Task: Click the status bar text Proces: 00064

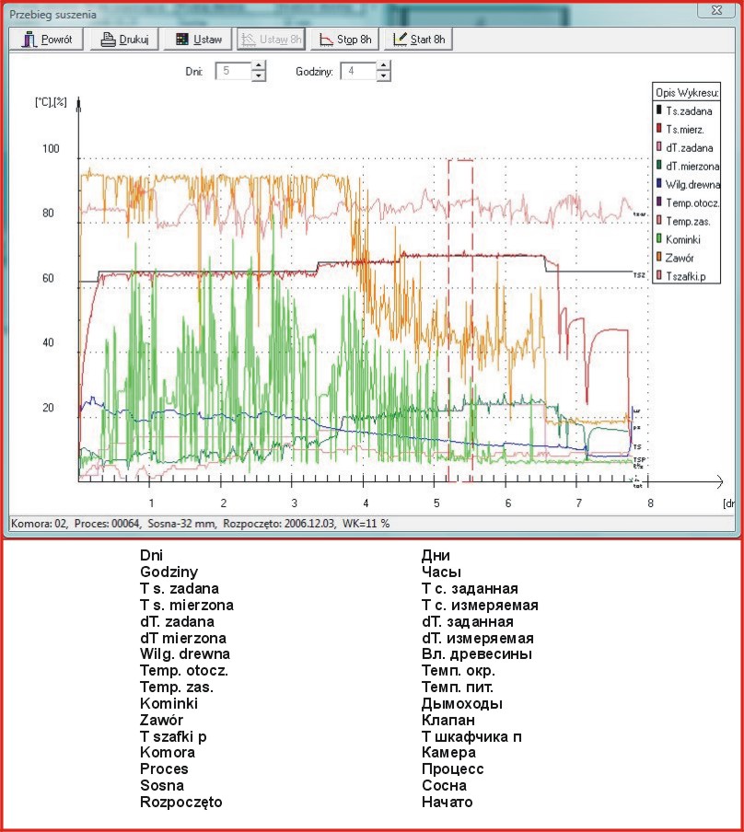Action: [x=108, y=524]
